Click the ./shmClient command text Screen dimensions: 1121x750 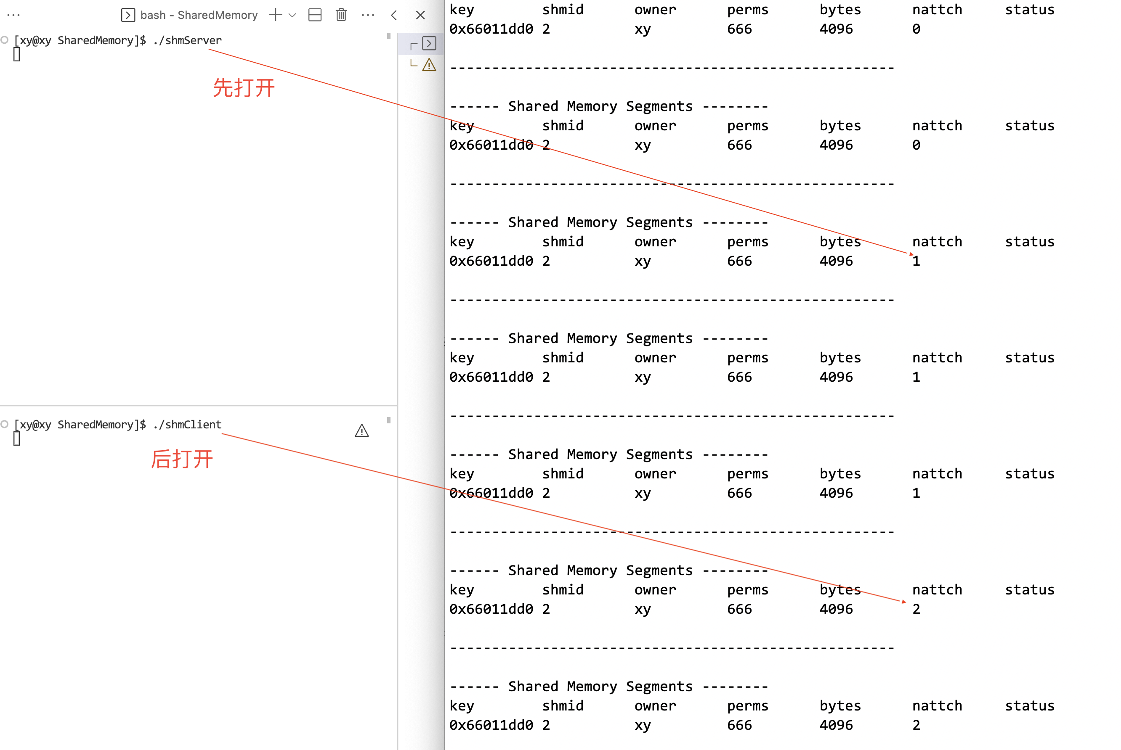coord(187,424)
